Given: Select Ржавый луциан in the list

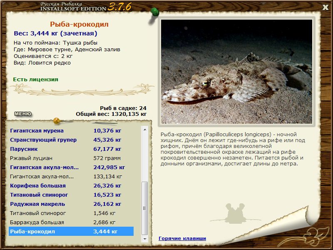Looking at the screenshot, I should pyautogui.click(x=71, y=158).
